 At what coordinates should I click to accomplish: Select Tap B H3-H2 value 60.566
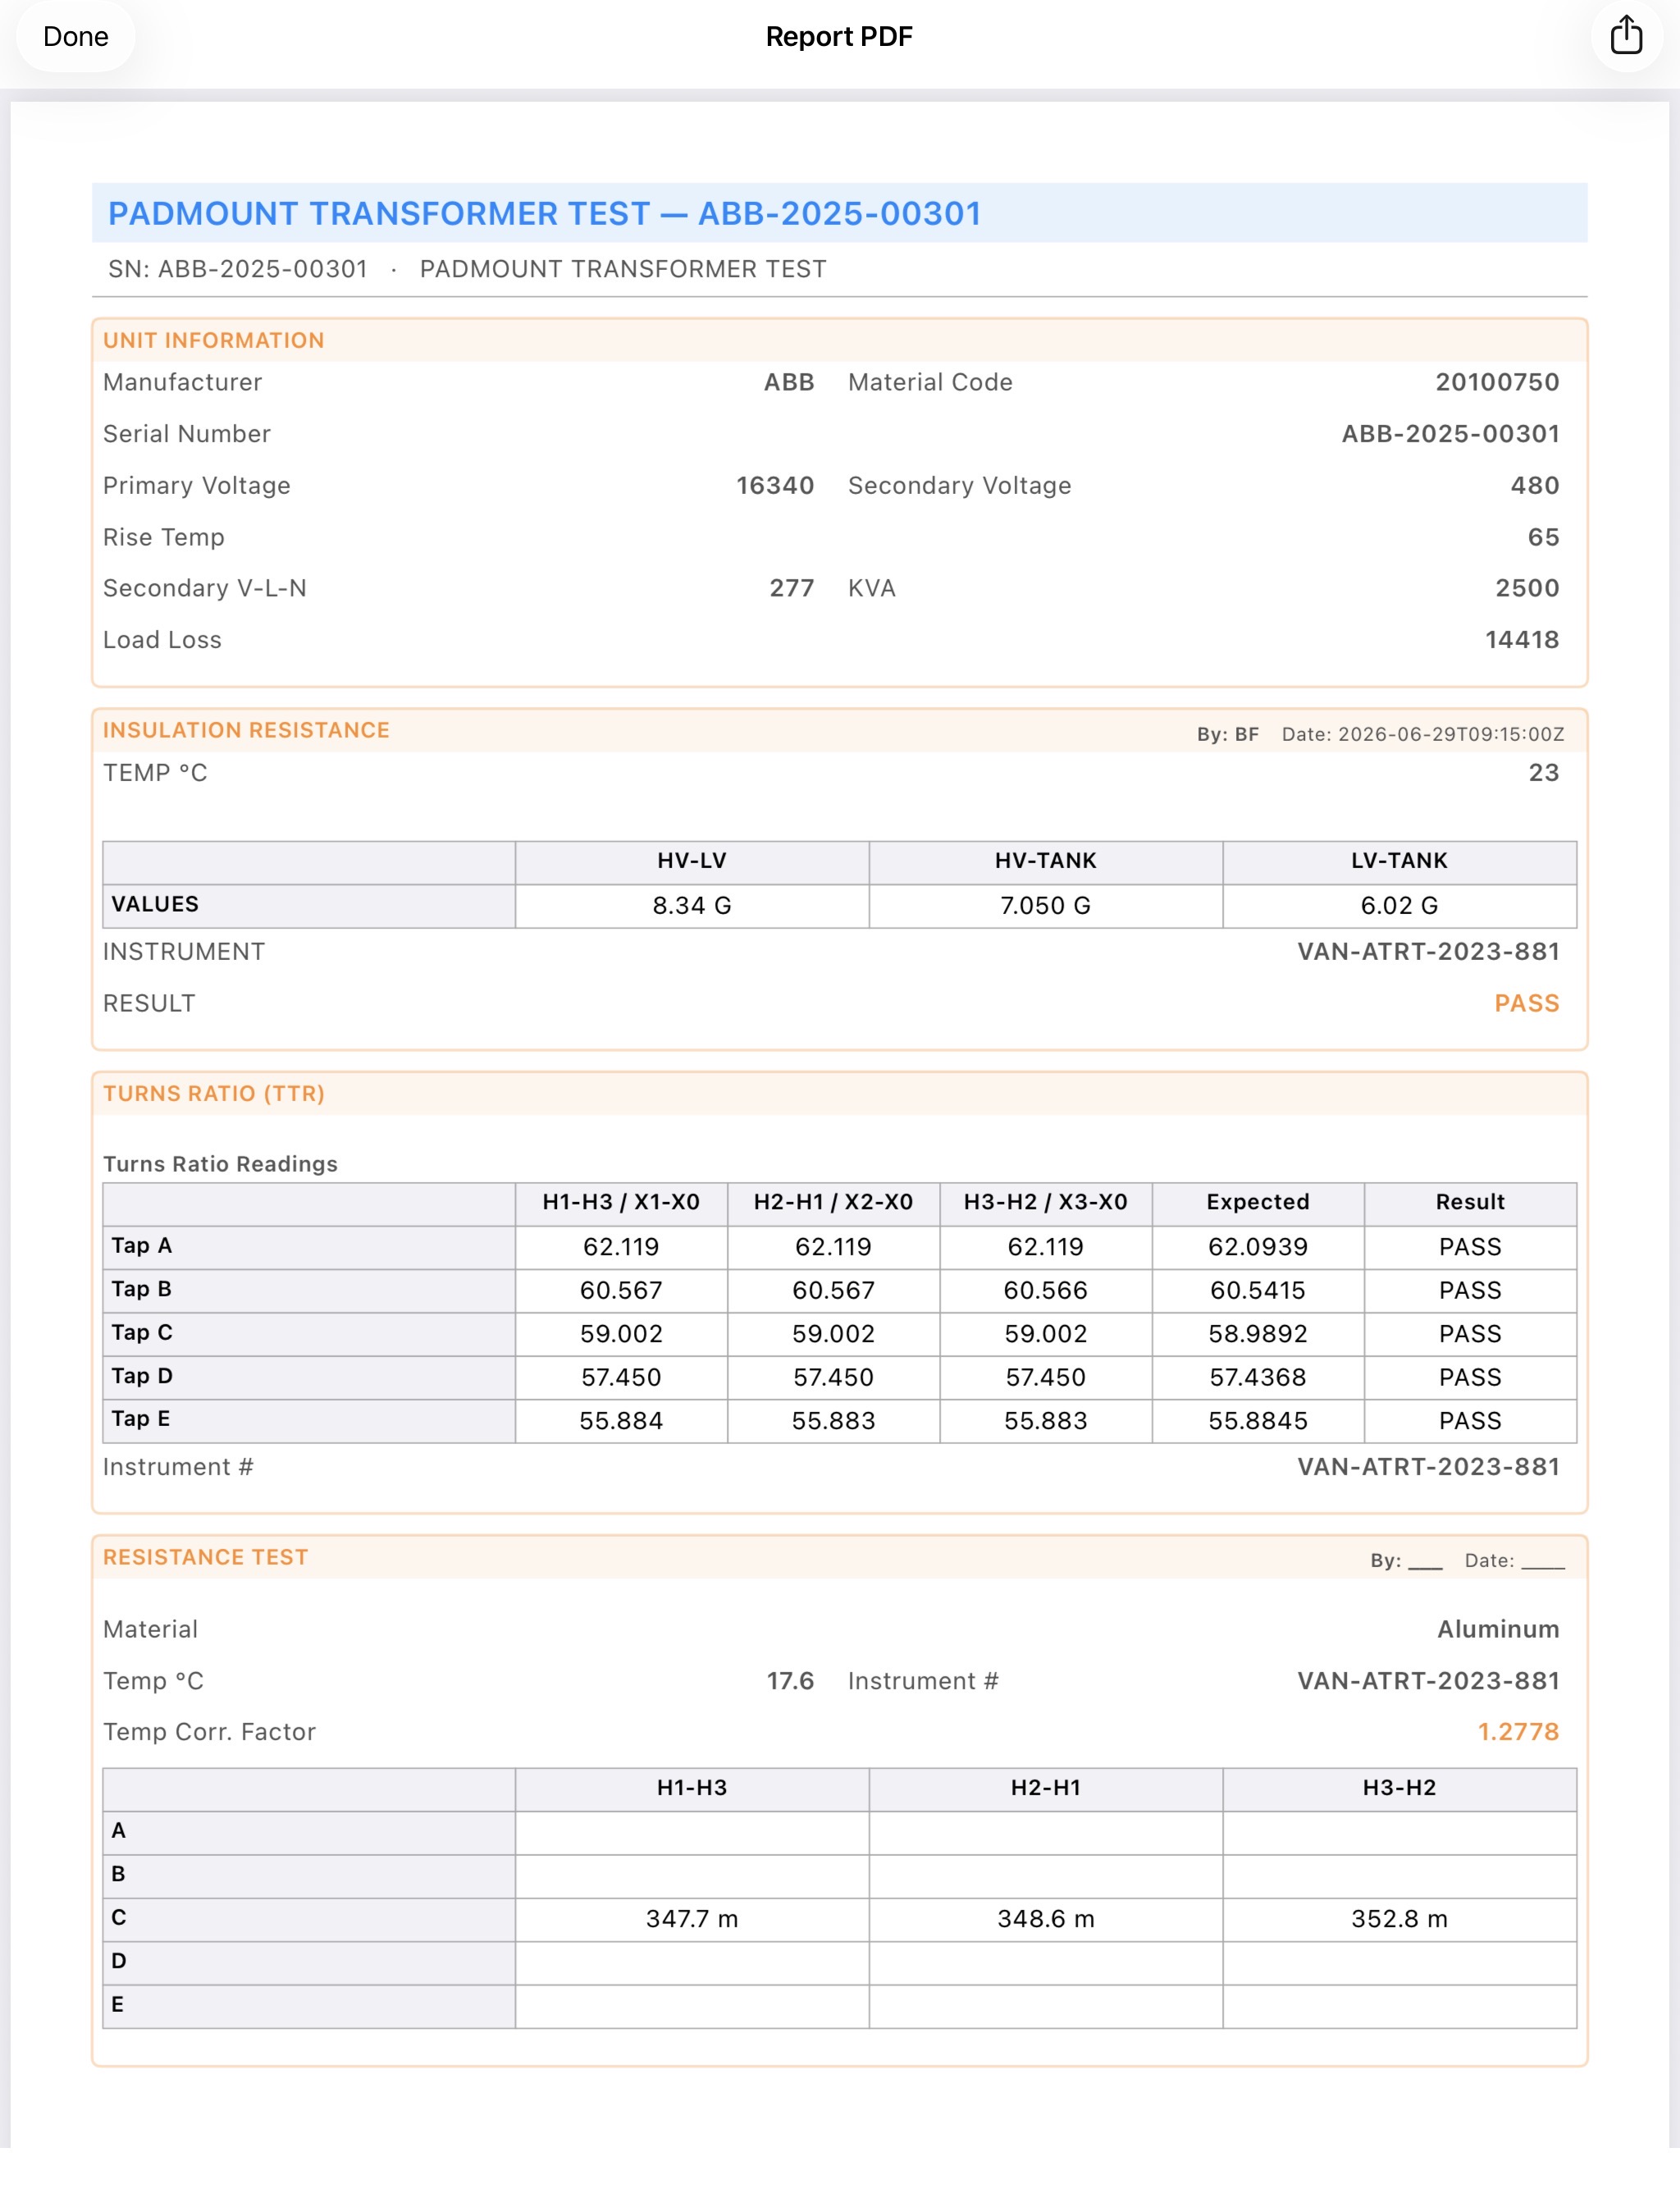pyautogui.click(x=1045, y=1290)
